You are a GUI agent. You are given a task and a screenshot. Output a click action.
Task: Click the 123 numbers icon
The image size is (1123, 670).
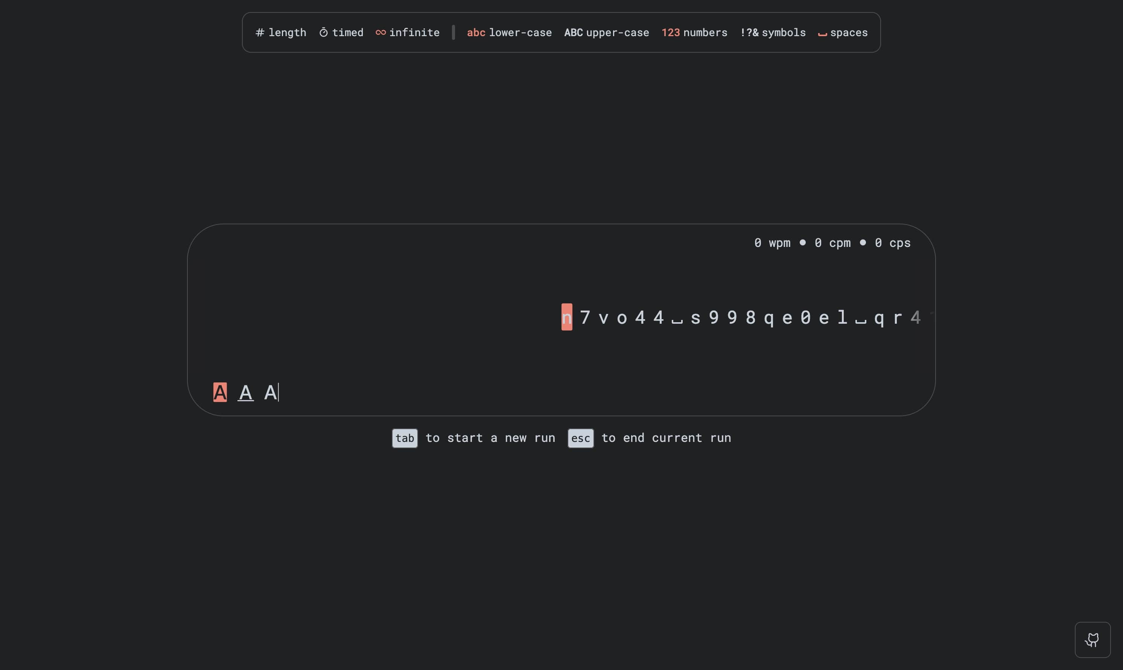(x=672, y=32)
